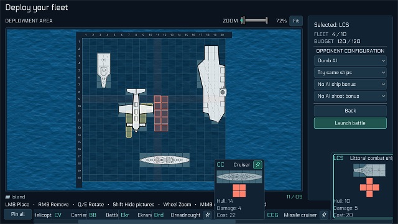Toggle the pin icon next to Dreadnought

[x=208, y=215]
